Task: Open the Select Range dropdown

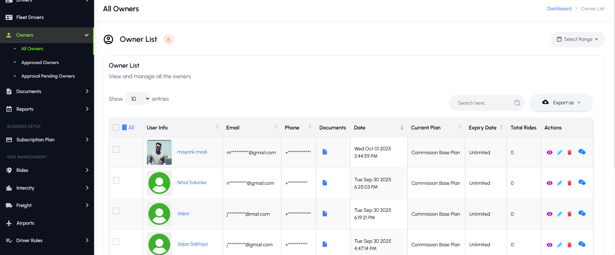Action: (577, 39)
